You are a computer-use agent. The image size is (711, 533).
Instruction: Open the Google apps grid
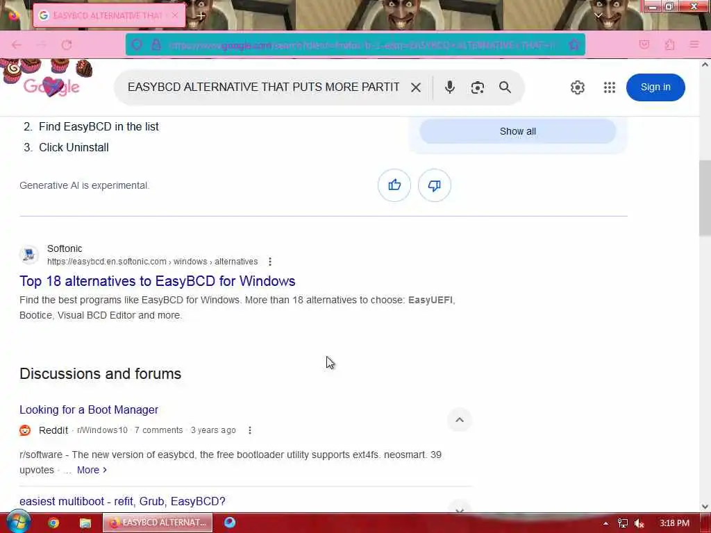tap(610, 87)
